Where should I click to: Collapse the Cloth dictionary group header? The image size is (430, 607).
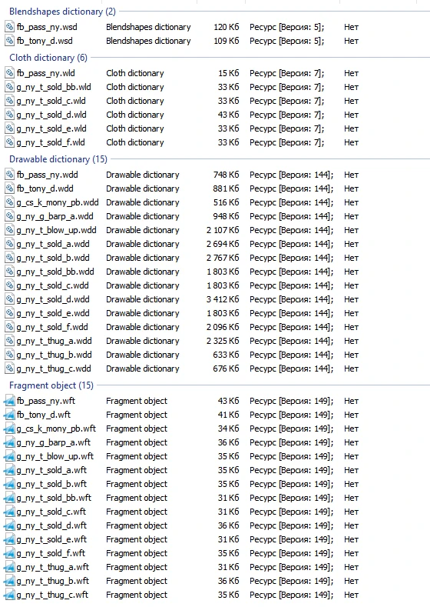click(48, 58)
